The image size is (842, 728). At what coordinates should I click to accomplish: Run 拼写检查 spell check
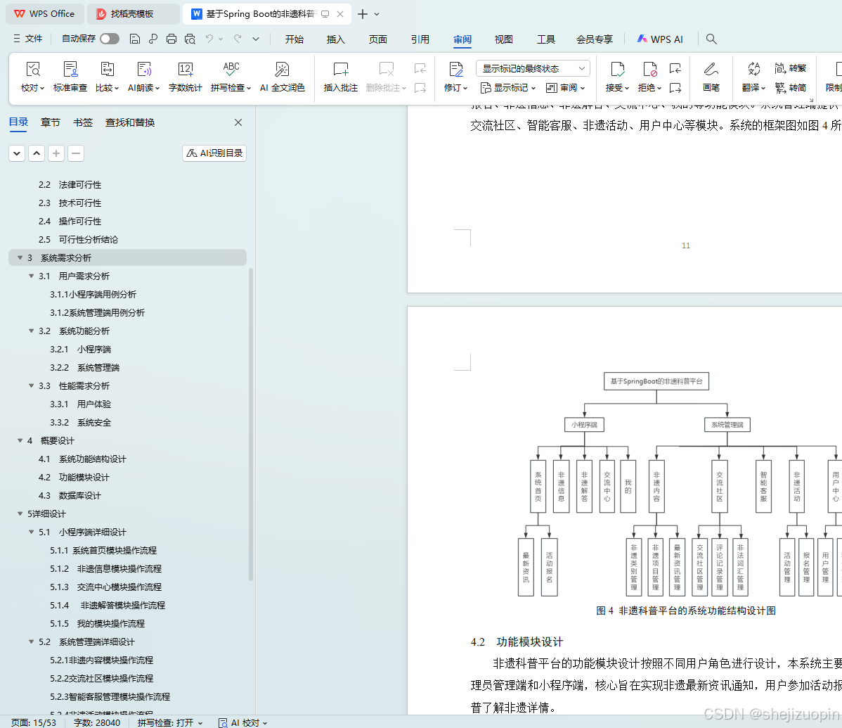(x=231, y=77)
